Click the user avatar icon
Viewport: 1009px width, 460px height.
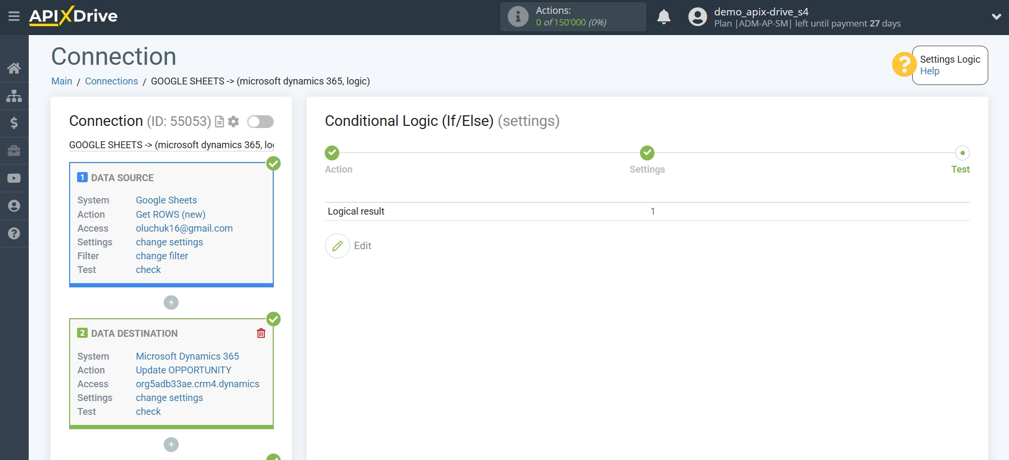(x=697, y=17)
